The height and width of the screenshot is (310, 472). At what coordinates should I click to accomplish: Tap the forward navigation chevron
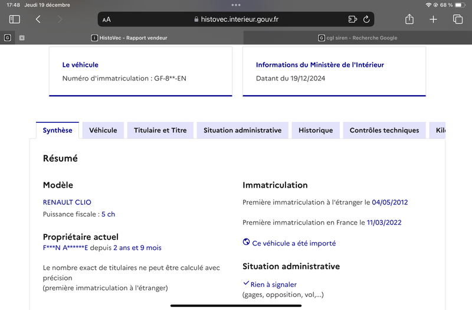coord(60,19)
